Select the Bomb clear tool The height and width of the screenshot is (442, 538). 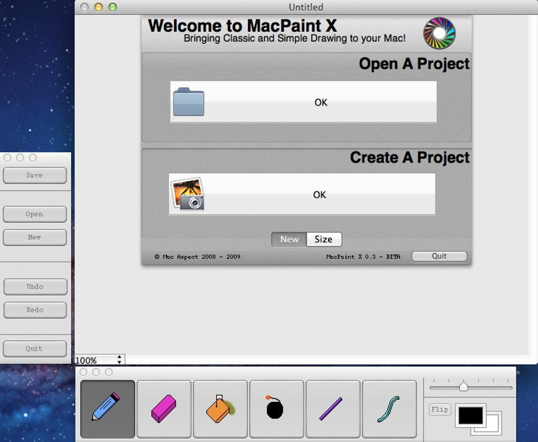[x=276, y=409]
